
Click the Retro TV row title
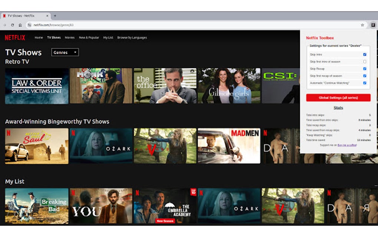pyautogui.click(x=17, y=62)
